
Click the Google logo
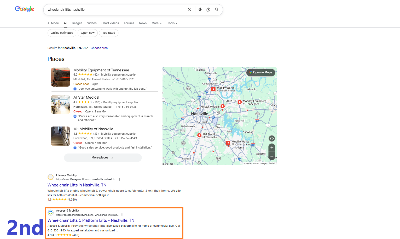tap(25, 9)
